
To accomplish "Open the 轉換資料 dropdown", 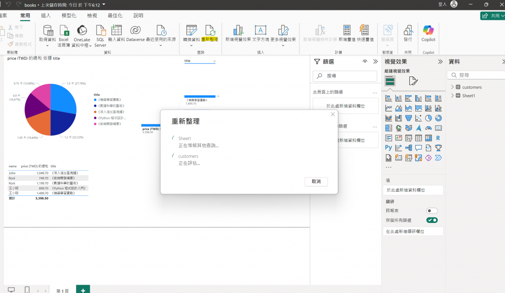I will tap(191, 45).
